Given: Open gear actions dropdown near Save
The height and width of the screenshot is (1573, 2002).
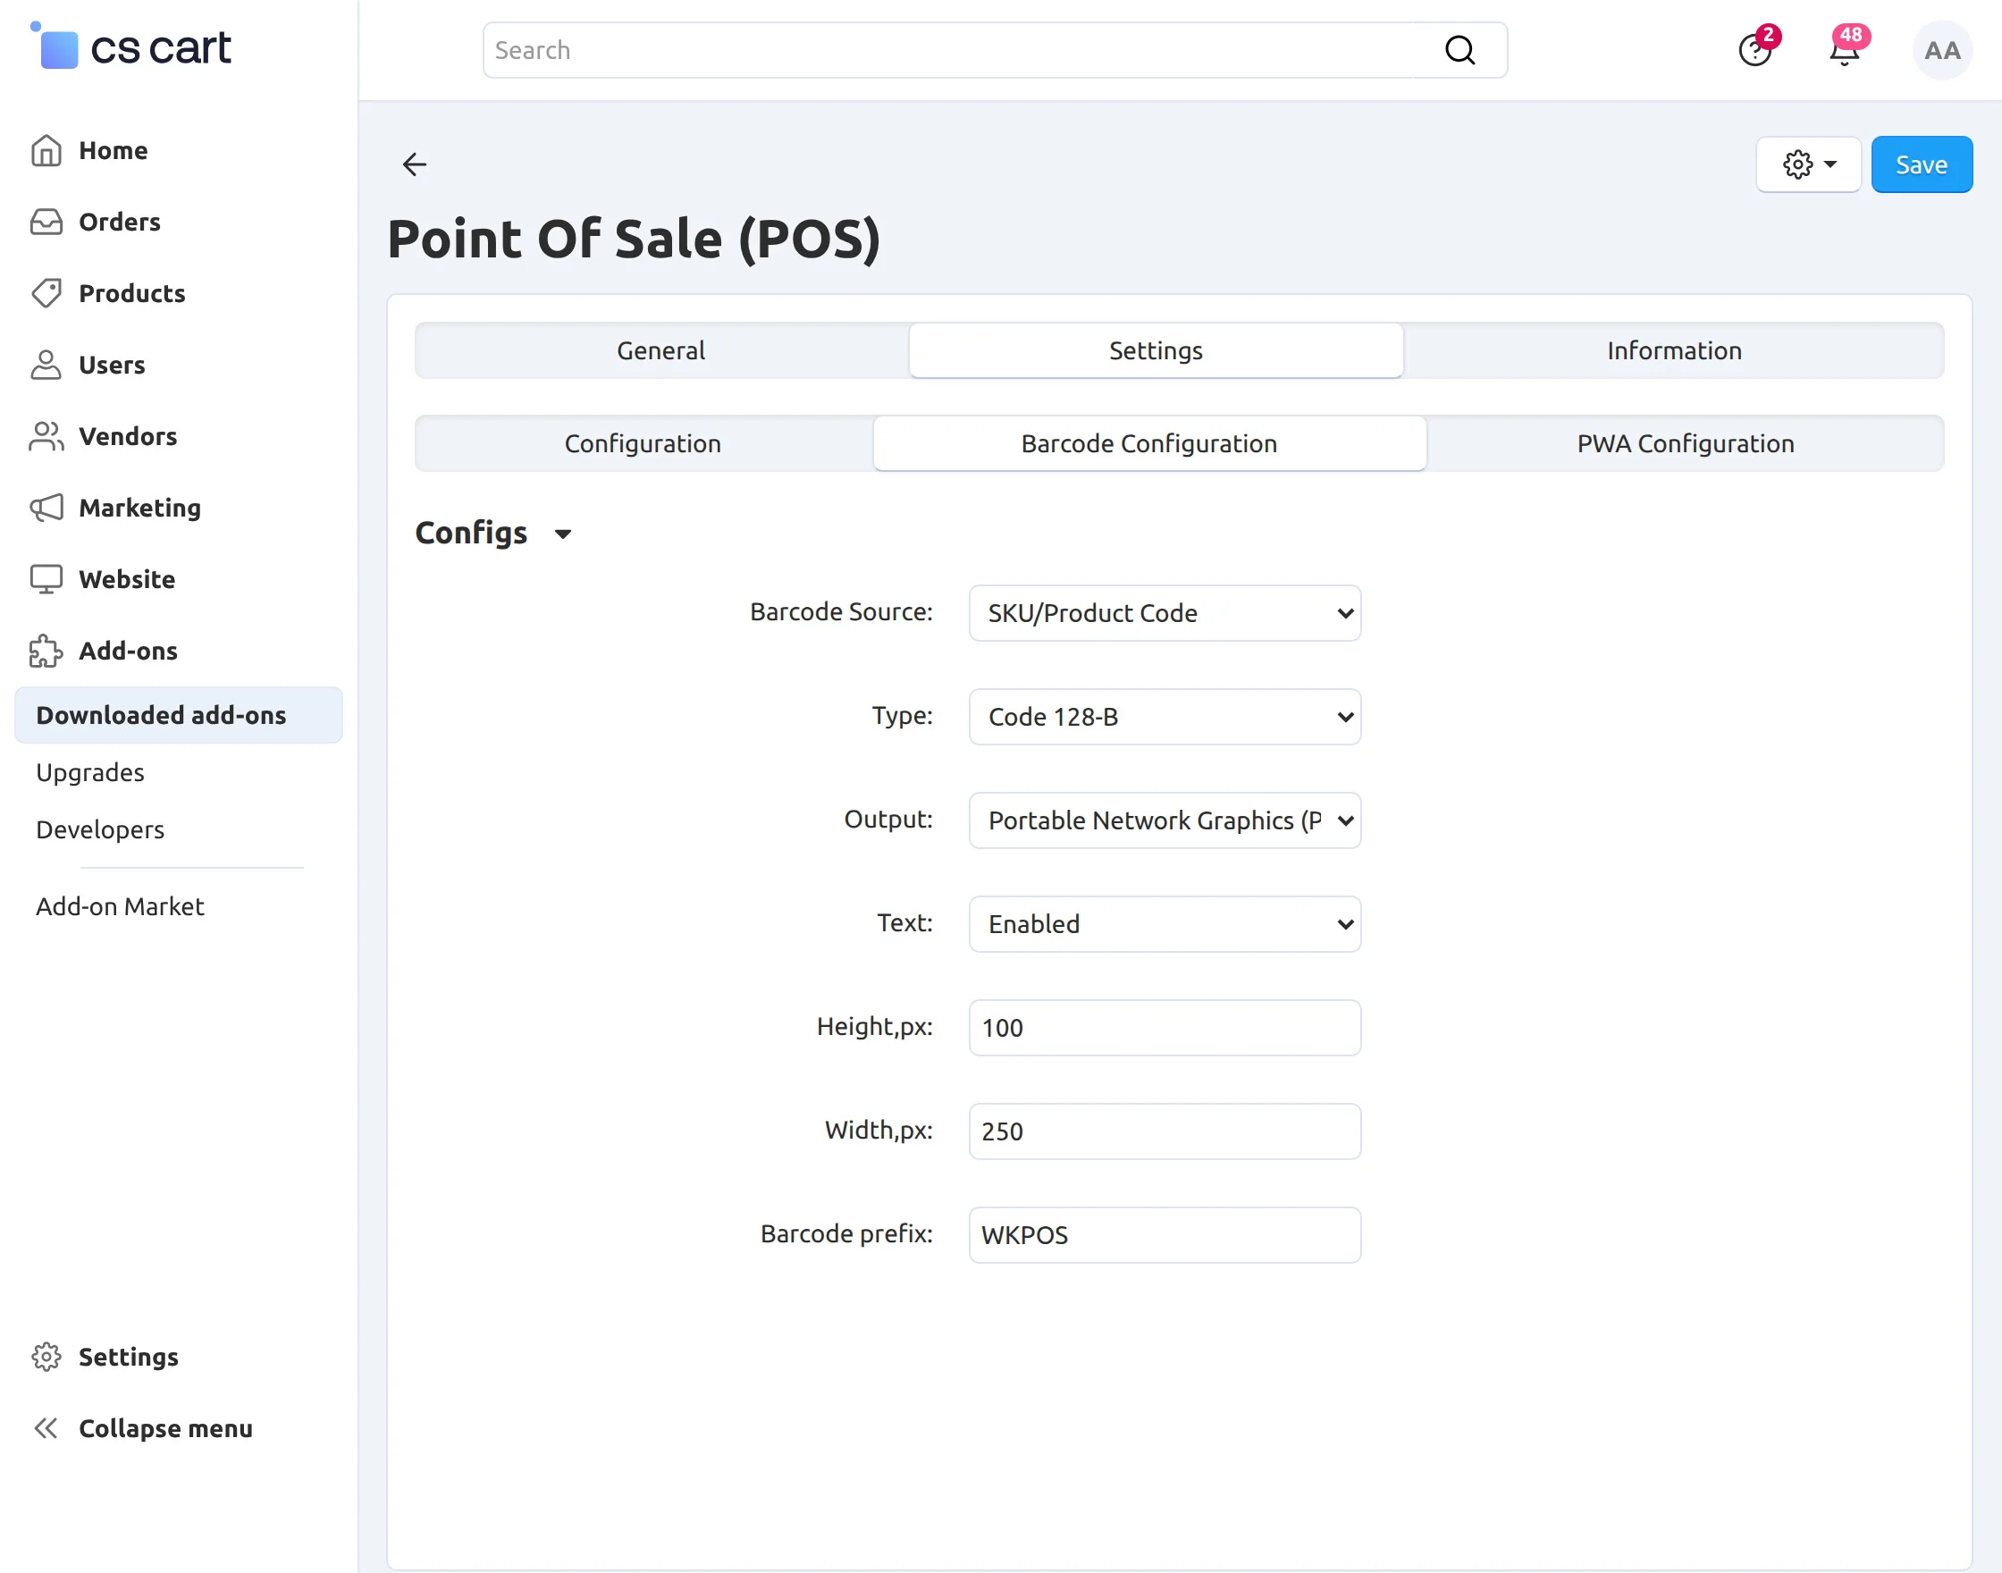Looking at the screenshot, I should tap(1808, 164).
